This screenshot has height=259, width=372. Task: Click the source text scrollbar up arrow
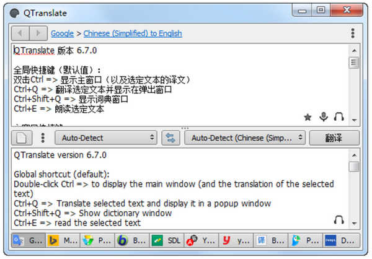point(354,51)
